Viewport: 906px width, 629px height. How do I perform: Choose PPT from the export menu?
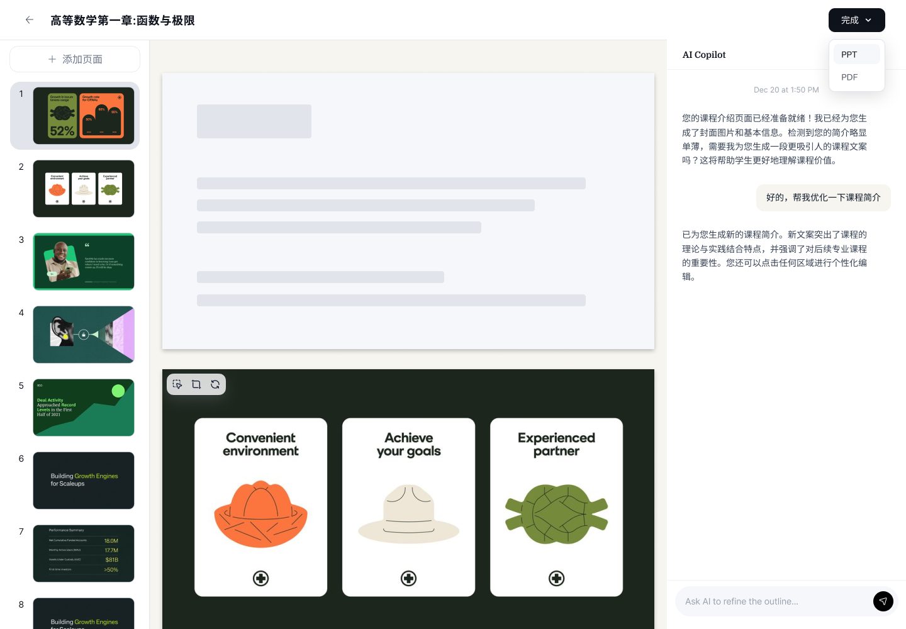pyautogui.click(x=849, y=55)
